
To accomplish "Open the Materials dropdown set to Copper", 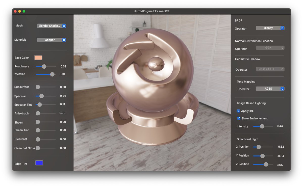I will pos(52,40).
